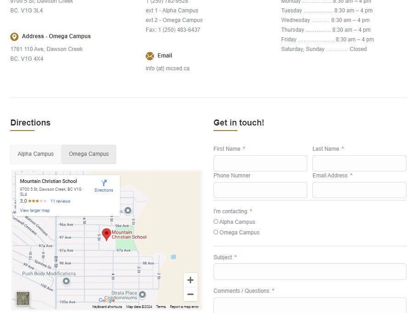Viewport: 417px width, 313px height.
Task: Open the View larger map link
Action: [x=35, y=211]
